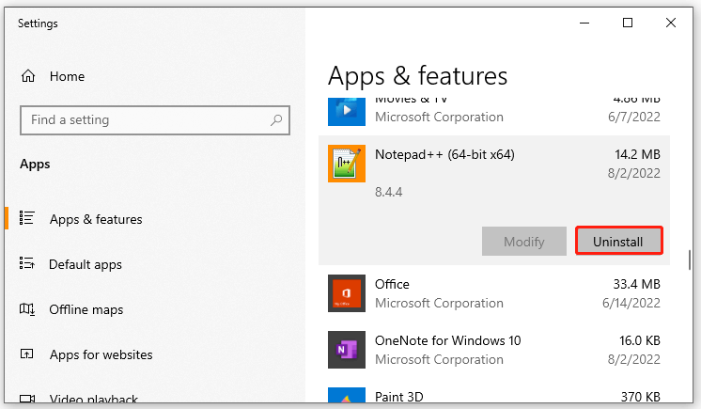Click the Apps for websites icon
This screenshot has width=701, height=409.
click(27, 354)
